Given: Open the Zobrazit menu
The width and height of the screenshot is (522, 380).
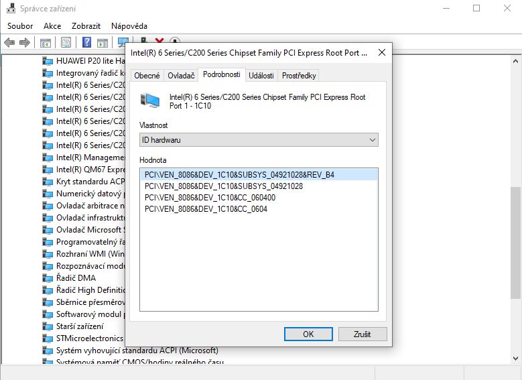Looking at the screenshot, I should pos(86,26).
